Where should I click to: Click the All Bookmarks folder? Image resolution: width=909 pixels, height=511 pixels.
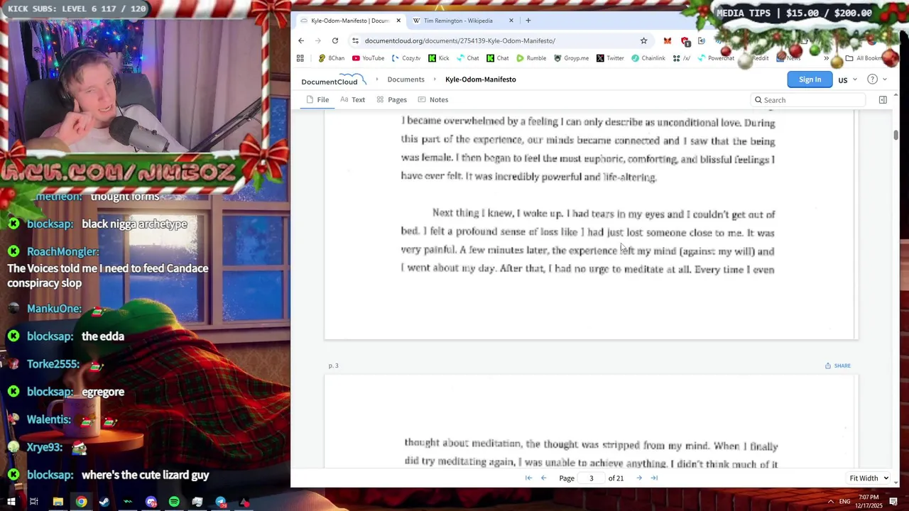tap(863, 58)
